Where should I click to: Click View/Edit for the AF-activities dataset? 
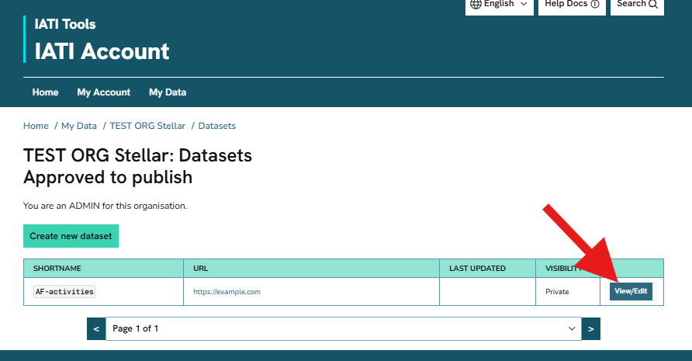point(630,291)
